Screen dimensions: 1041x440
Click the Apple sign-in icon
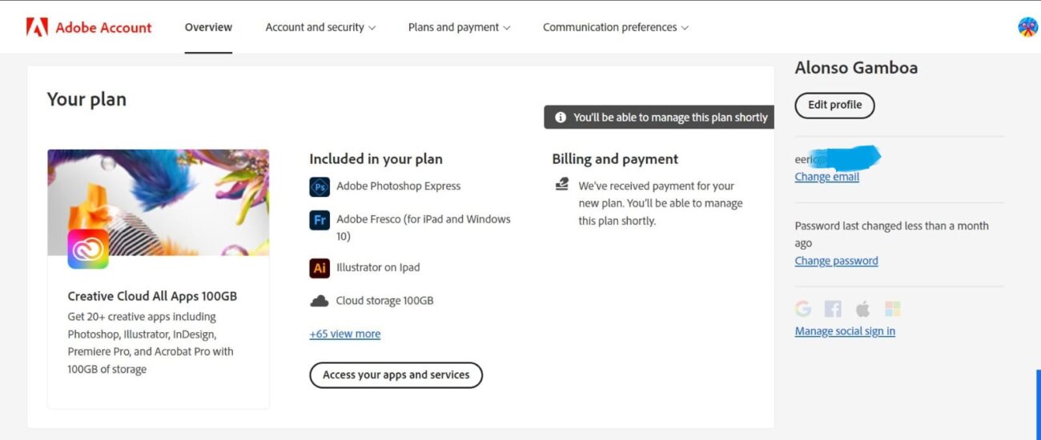(x=862, y=309)
